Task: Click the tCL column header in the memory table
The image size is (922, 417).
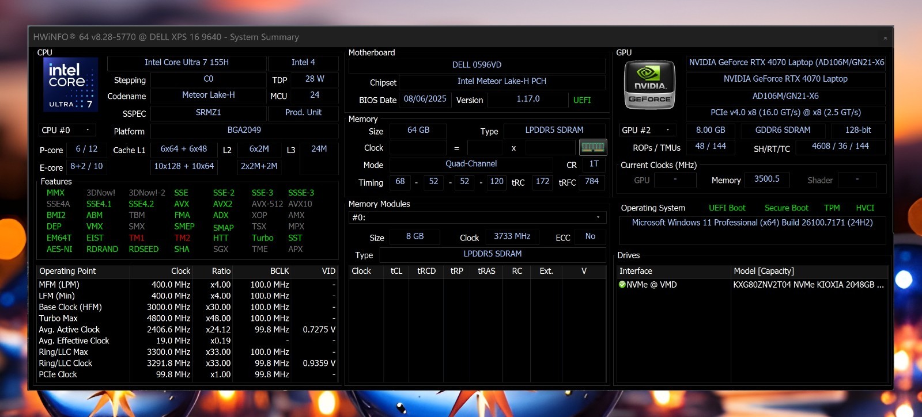Action: 396,271
